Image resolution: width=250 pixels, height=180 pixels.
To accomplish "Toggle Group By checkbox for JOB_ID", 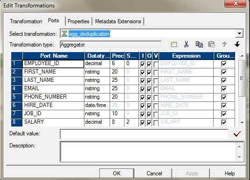I will (224, 114).
